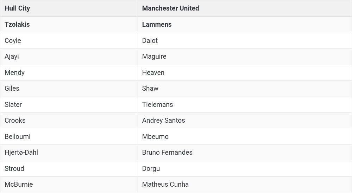Click on the Coyle table cell
352x193 pixels.
(69, 41)
